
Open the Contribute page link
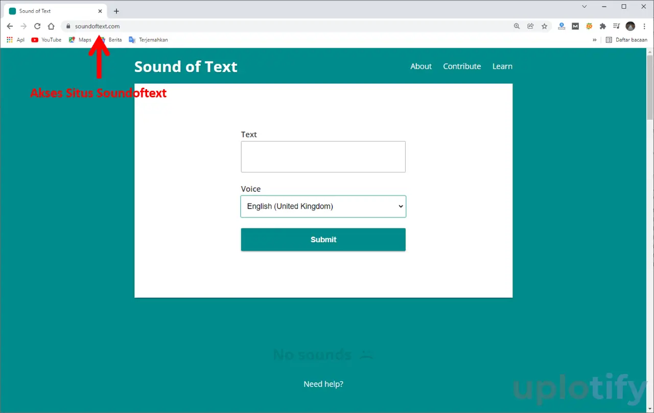click(x=462, y=66)
